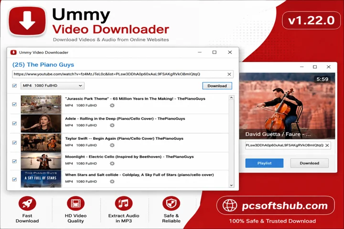Click "Download Videos & Audio from Online Websites" tagline
The height and width of the screenshot is (229, 344).
111,40
